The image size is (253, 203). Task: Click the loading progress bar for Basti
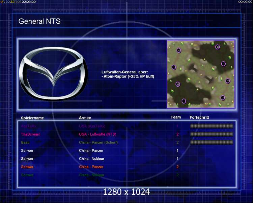tap(212, 142)
